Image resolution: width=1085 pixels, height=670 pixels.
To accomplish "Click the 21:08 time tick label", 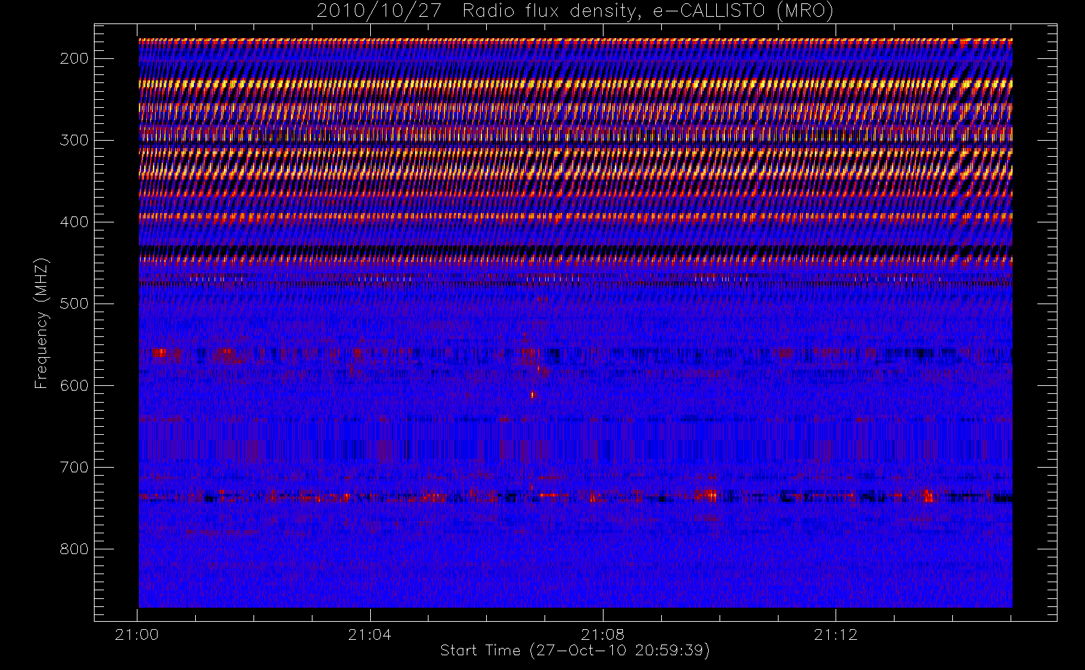I will (x=602, y=634).
